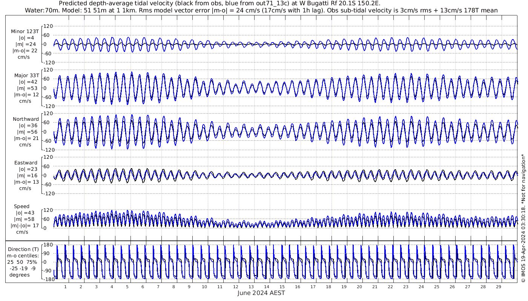Click day '1' on the date axis
The image size is (528, 301).
(x=65, y=287)
